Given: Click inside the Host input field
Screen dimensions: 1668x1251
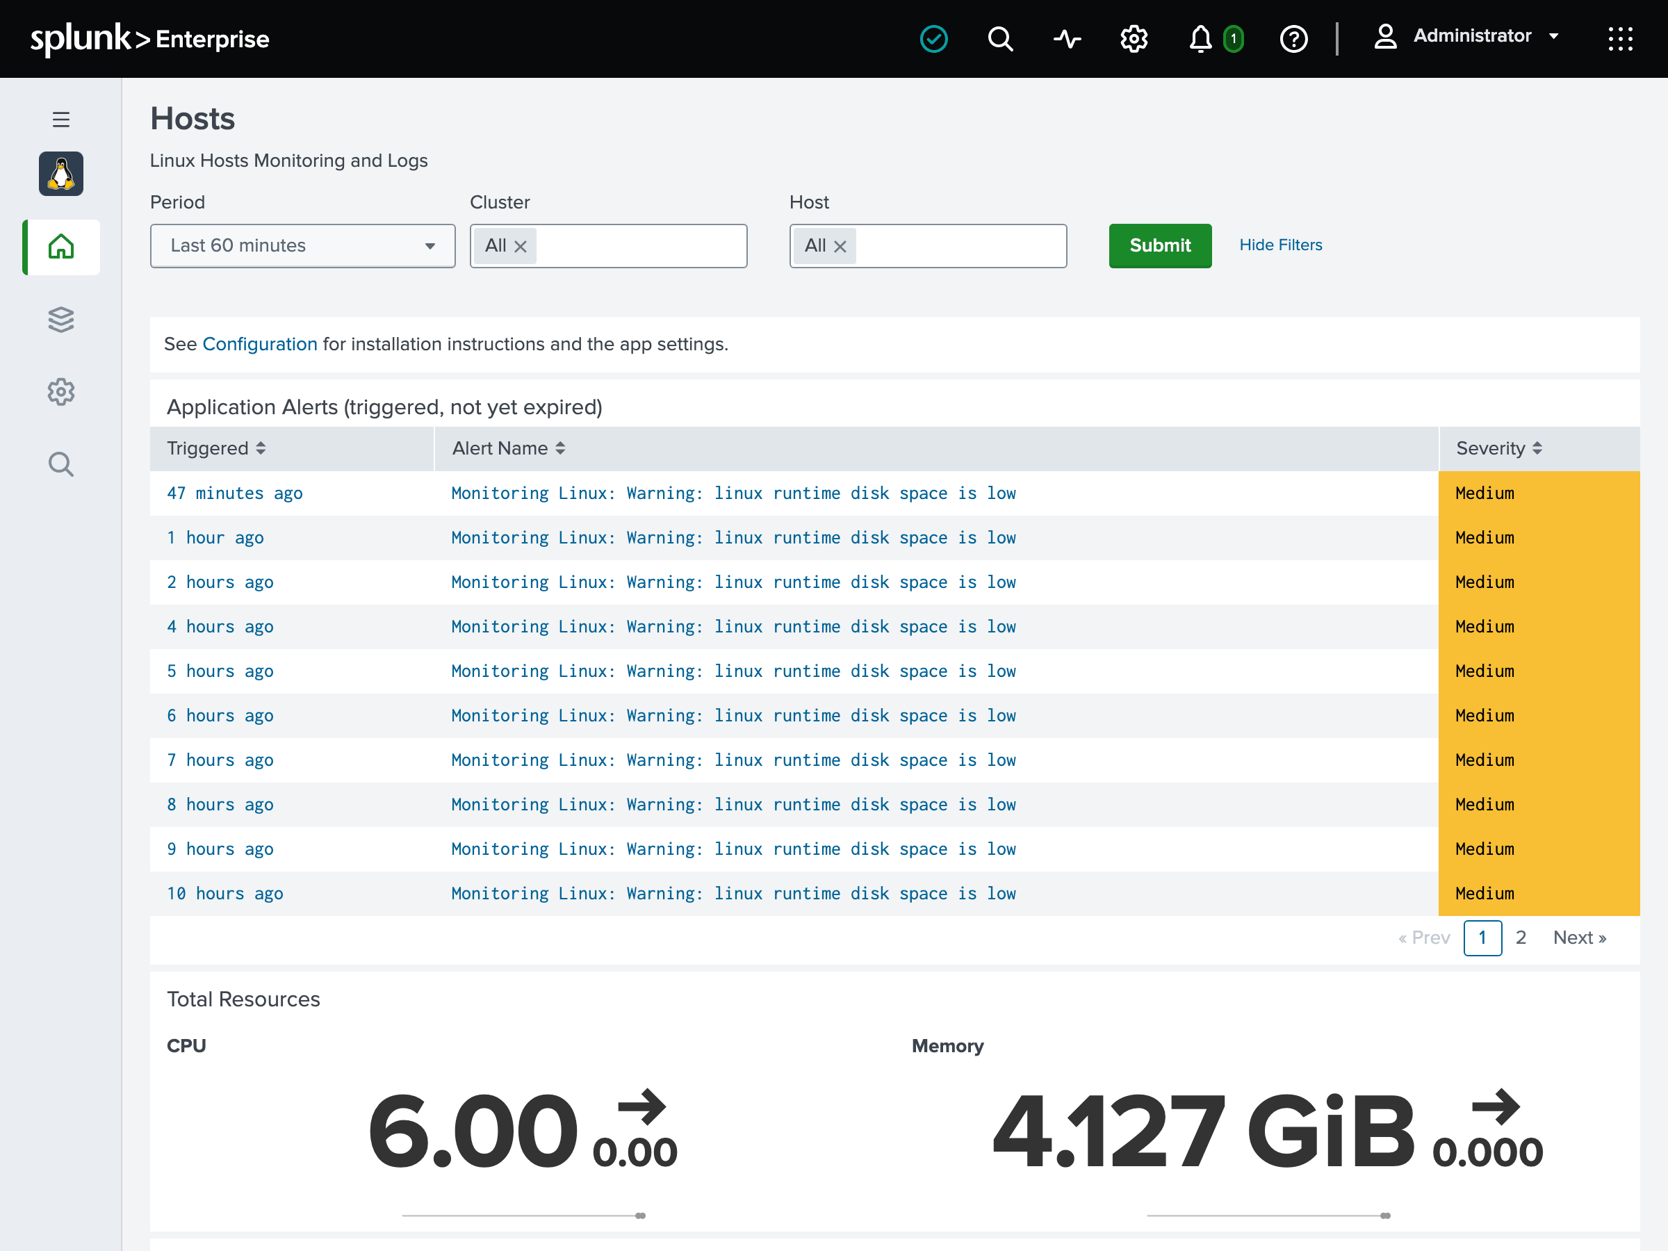Looking at the screenshot, I should 928,246.
